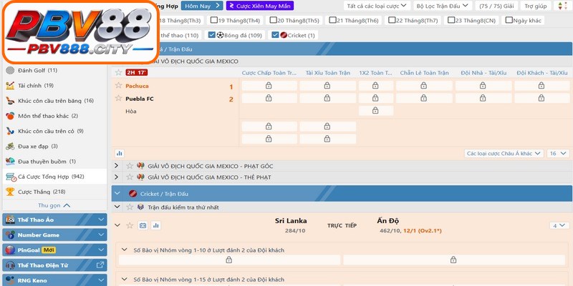Star the Mexico THẺ PHẠT league
The image size is (573, 286).
point(130,177)
